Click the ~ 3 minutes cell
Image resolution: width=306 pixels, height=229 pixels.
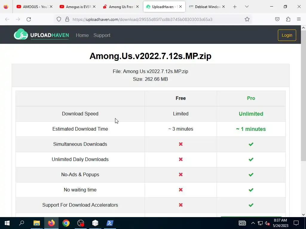click(181, 129)
